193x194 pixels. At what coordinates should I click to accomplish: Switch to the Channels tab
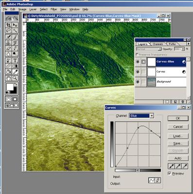click(x=158, y=44)
